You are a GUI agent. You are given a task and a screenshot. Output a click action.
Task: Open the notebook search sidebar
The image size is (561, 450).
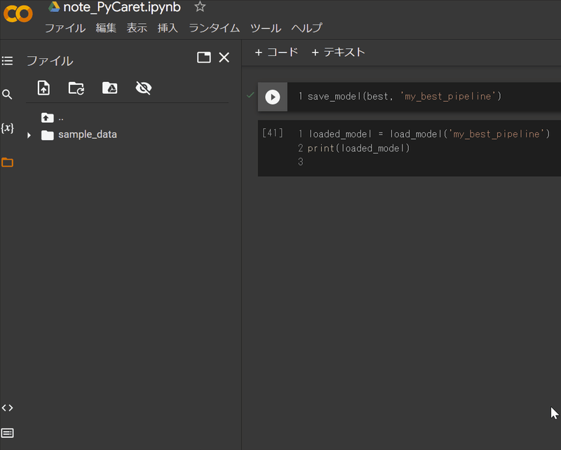click(7, 92)
